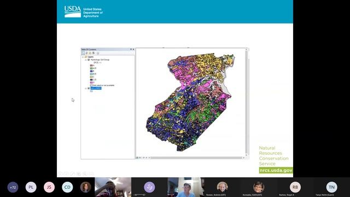Click the dark blue B class swatch
Screen dimensions: 350x197
(x=91, y=71)
